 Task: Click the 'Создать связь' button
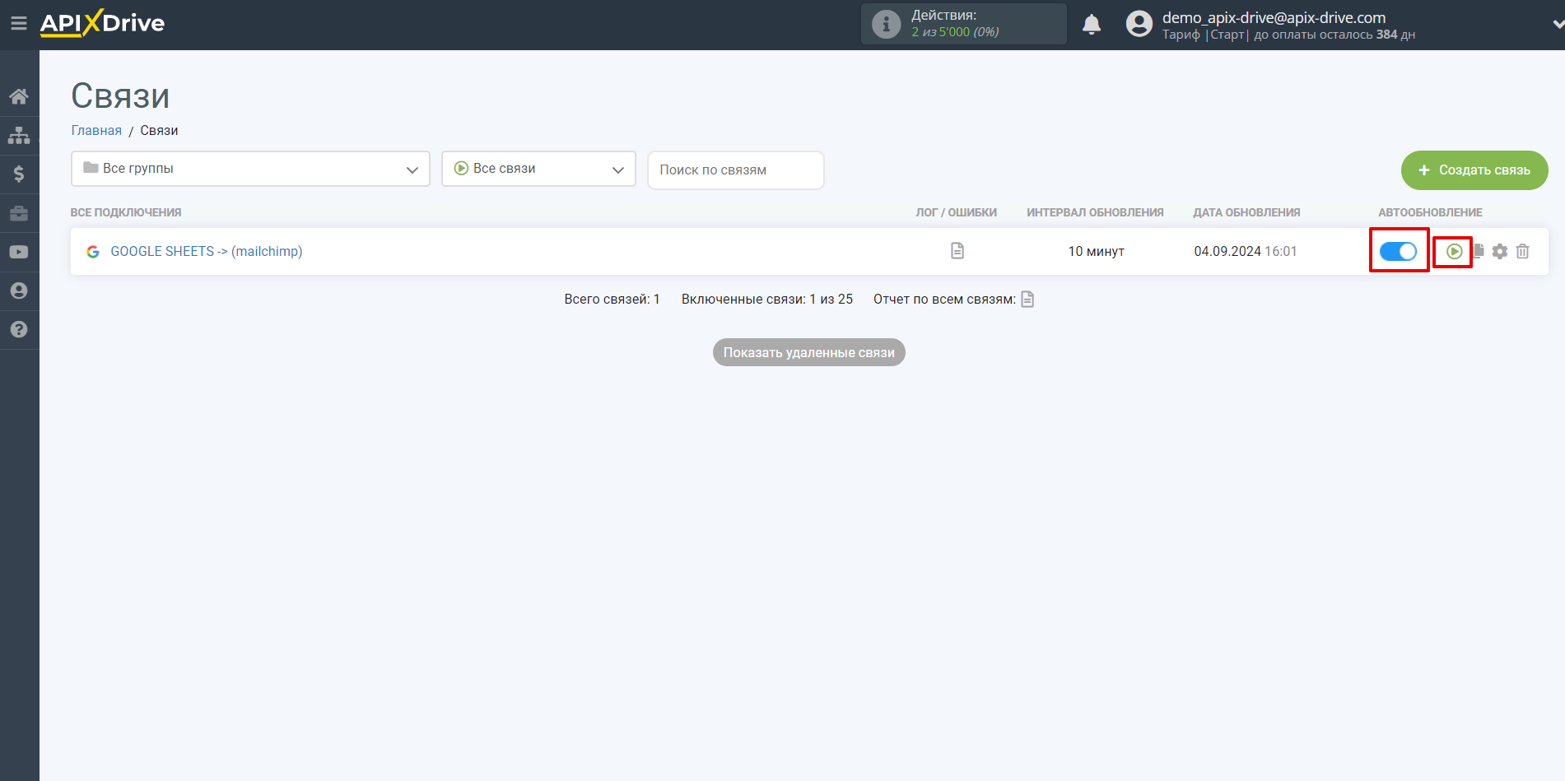pyautogui.click(x=1474, y=170)
